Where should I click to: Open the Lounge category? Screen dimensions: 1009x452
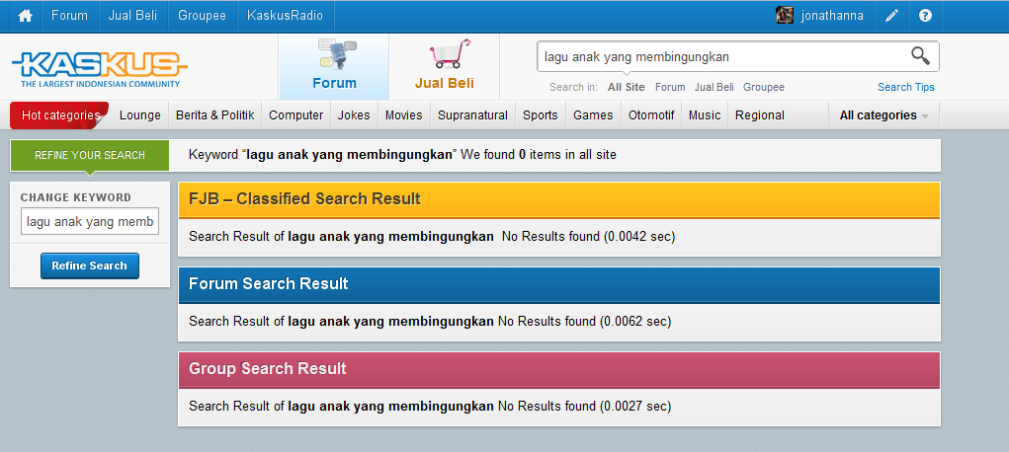[x=139, y=115]
